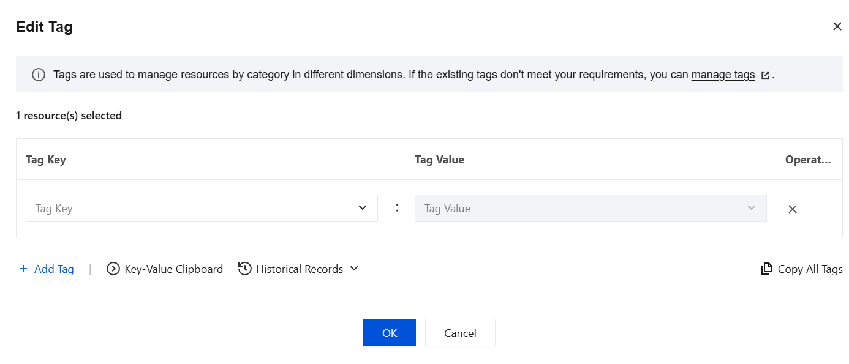This screenshot has width=849, height=364.
Task: Click the Key-Value Clipboard arrow icon
Action: 113,269
